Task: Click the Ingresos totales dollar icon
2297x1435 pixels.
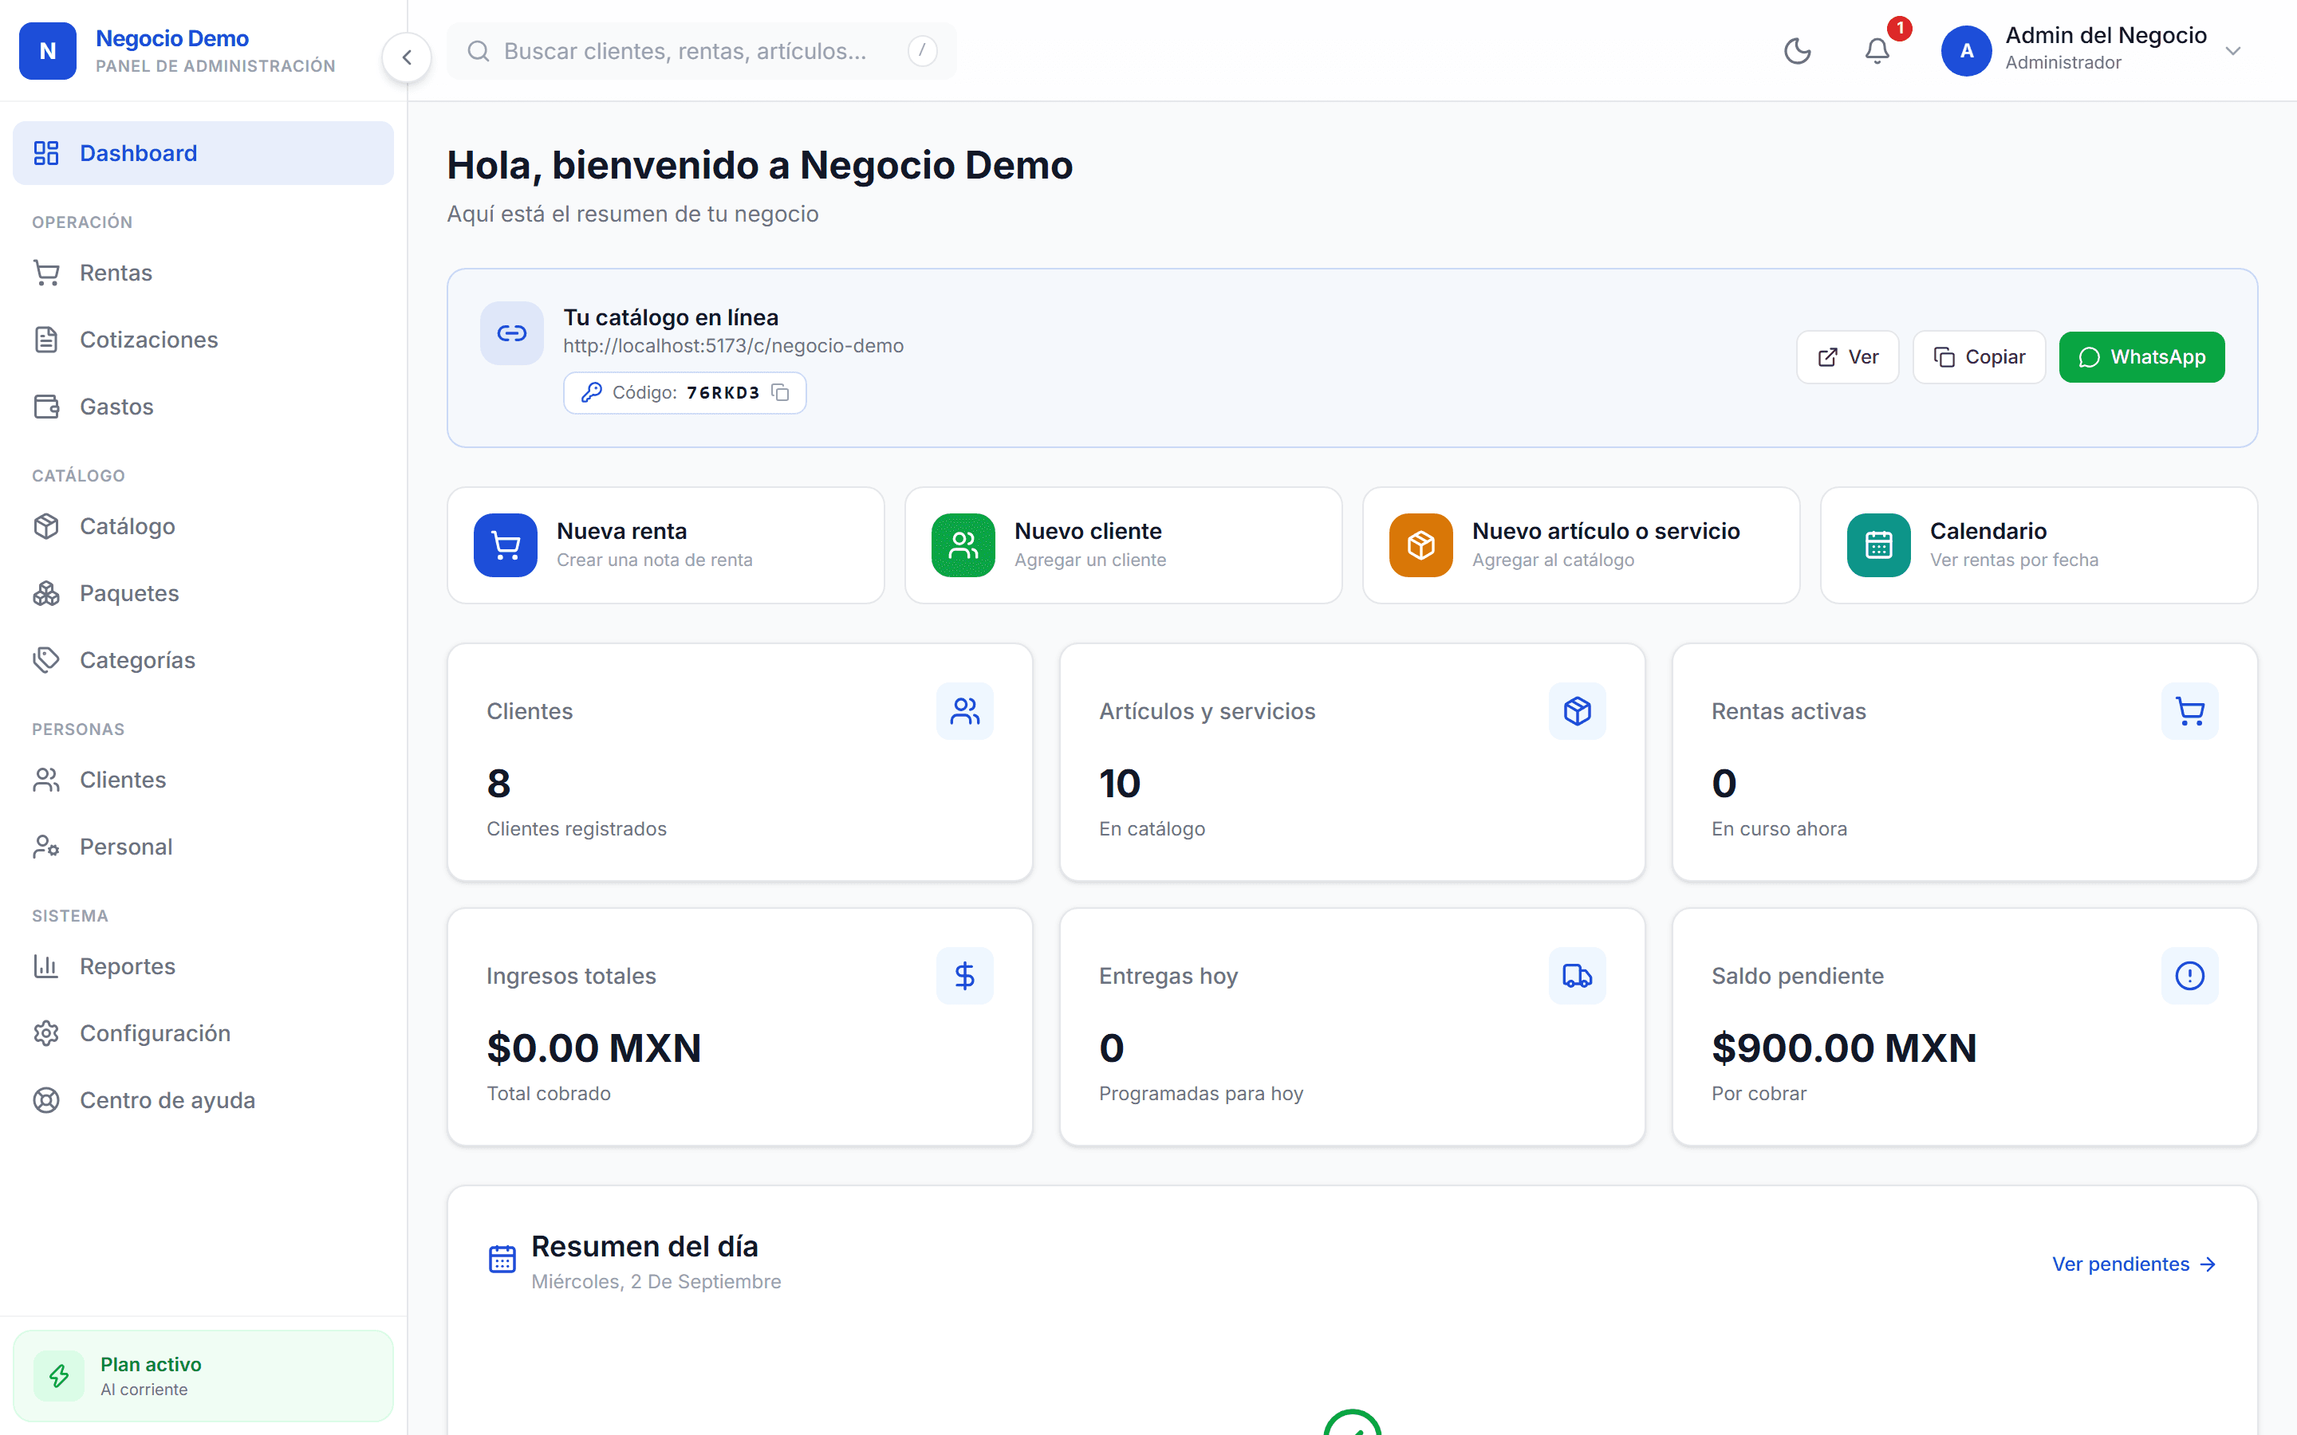Action: (x=964, y=976)
